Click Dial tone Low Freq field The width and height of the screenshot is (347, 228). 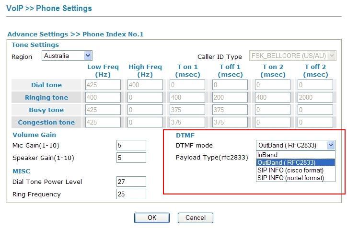coord(103,85)
